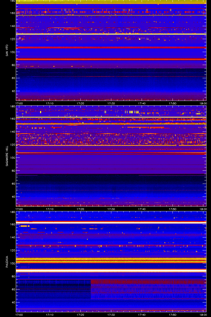The height and width of the screenshot is (317, 211).
Task: Click 17:50 under the Sagamore Hill panel
Action: pyautogui.click(x=173, y=209)
